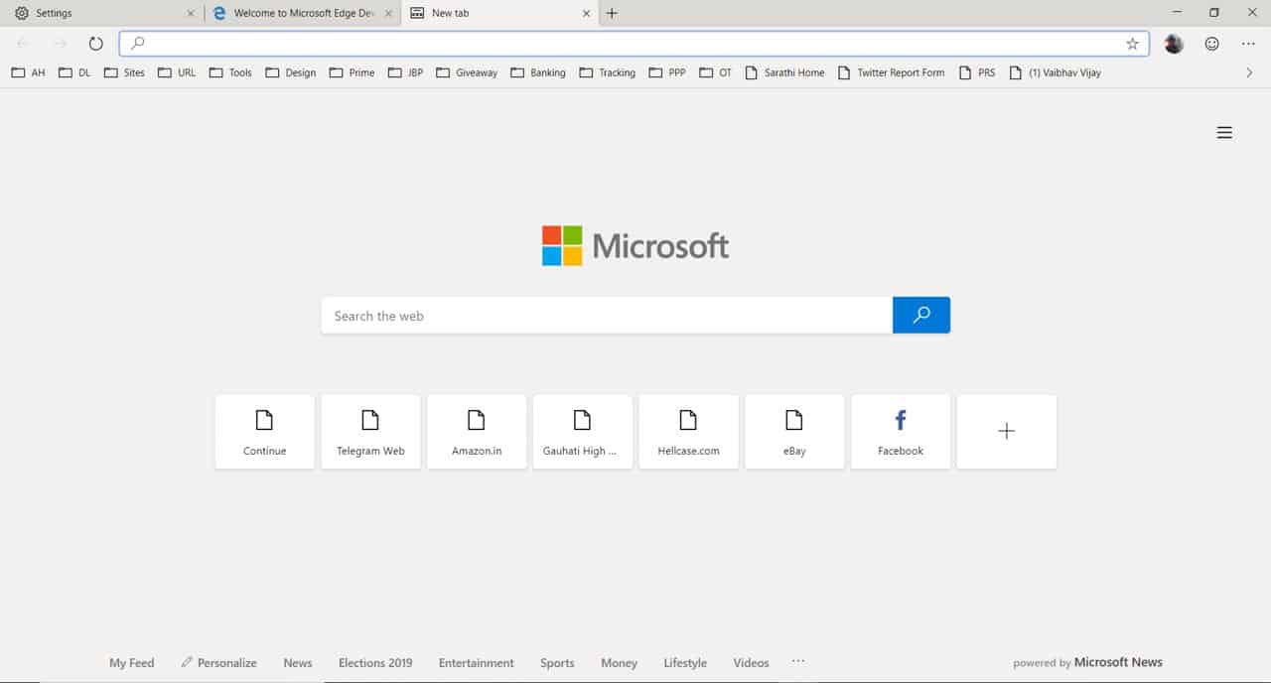Open the Tracking bookmarks folder
This screenshot has height=683, width=1271.
[x=607, y=72]
